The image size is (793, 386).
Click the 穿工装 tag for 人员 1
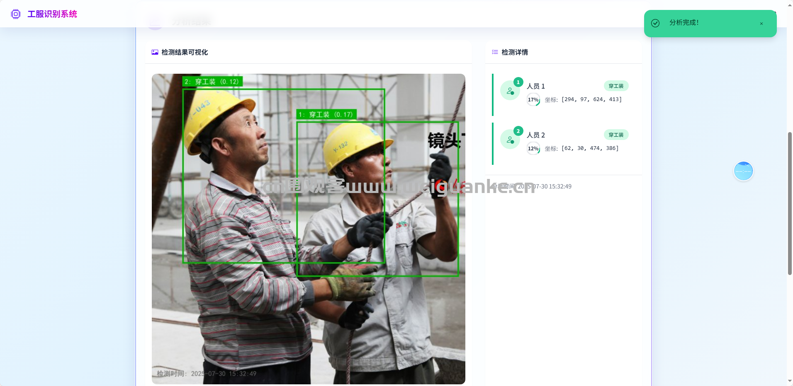click(x=616, y=86)
